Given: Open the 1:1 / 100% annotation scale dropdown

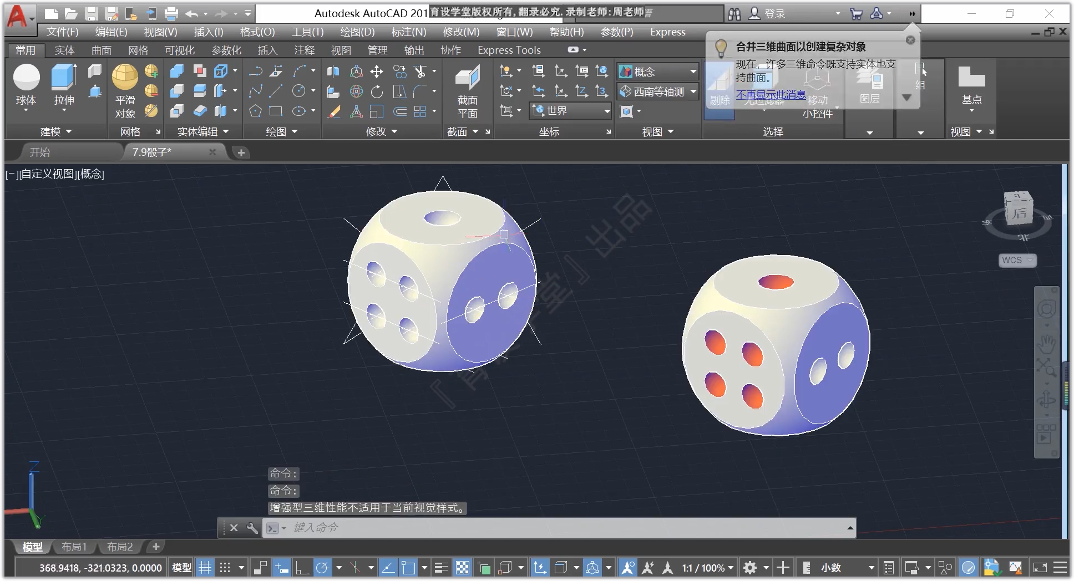Looking at the screenshot, I should [708, 568].
